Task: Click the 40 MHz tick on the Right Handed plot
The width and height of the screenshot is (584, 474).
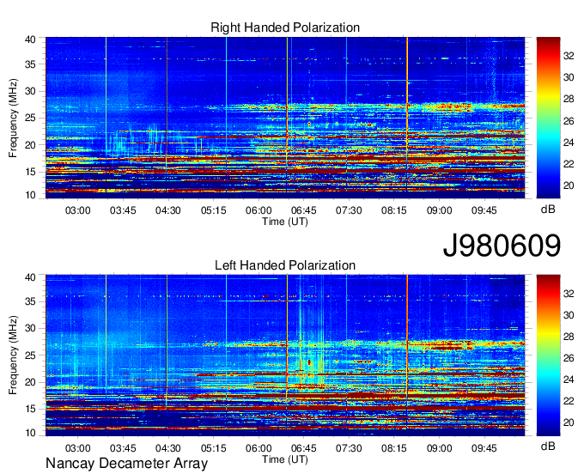Action: [x=30, y=39]
